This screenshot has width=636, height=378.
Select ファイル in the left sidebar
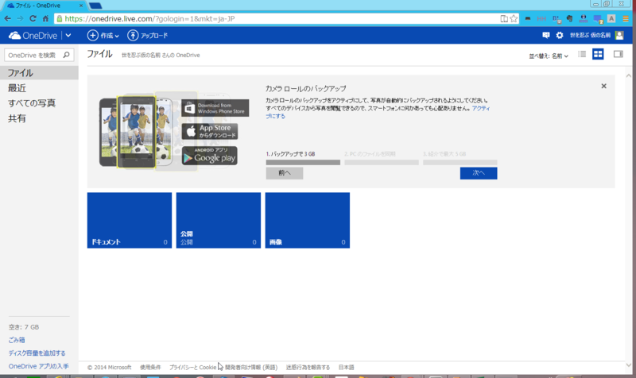[39, 73]
